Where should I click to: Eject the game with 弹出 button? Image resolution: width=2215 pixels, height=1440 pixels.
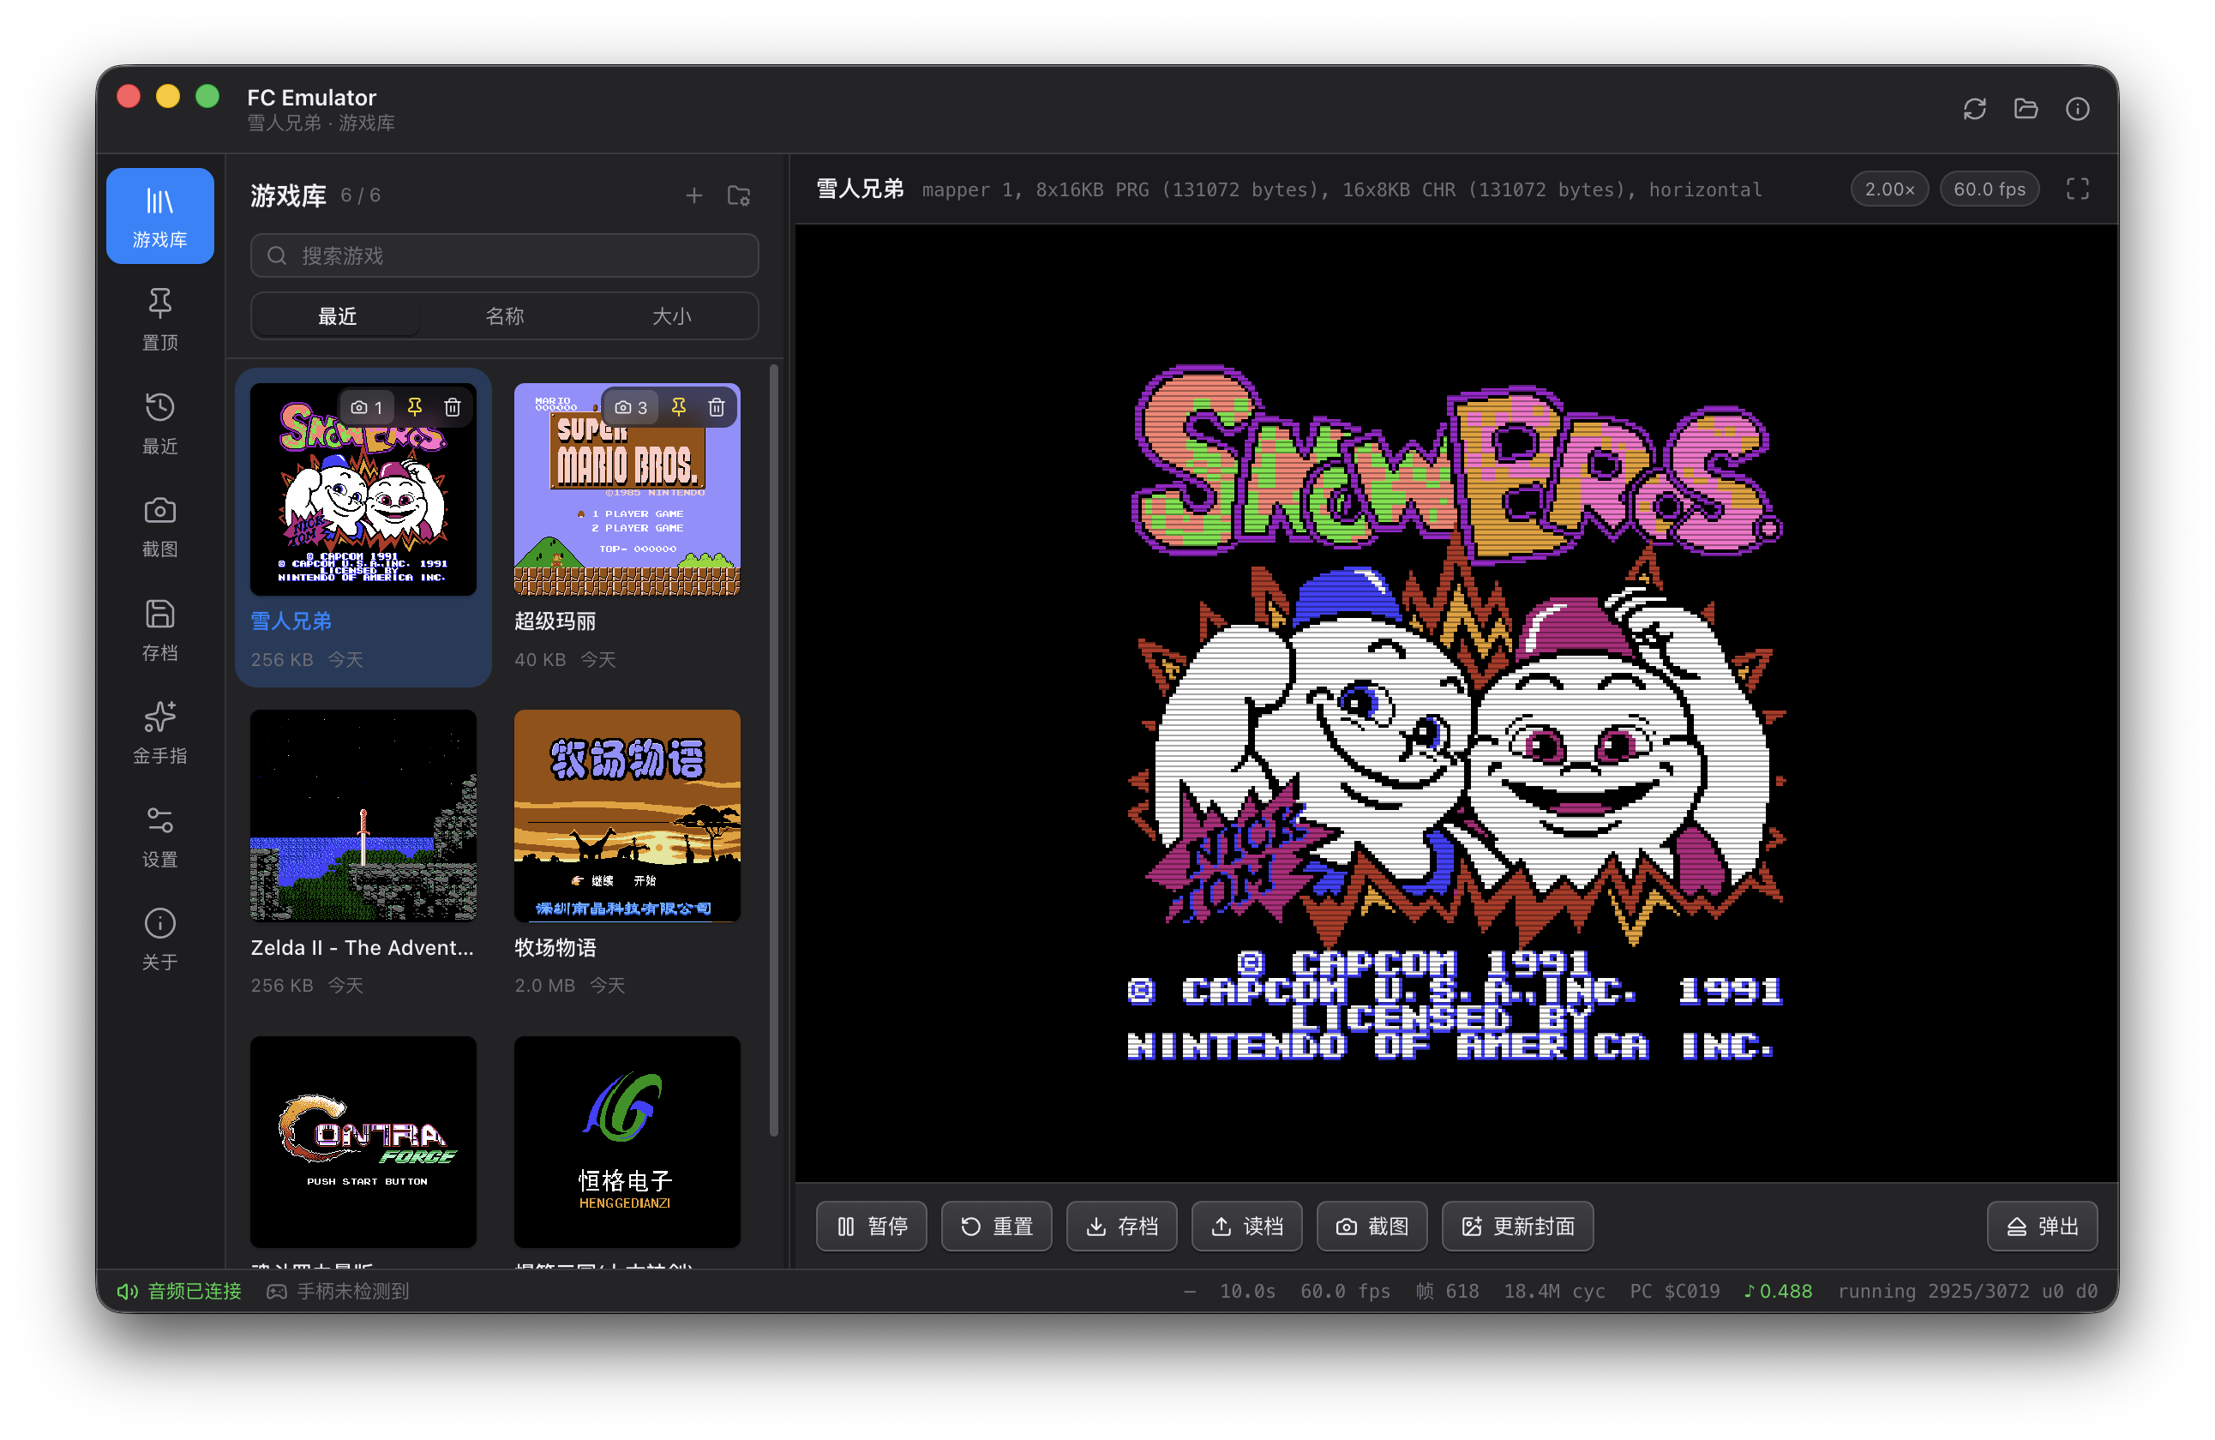2043,1227
